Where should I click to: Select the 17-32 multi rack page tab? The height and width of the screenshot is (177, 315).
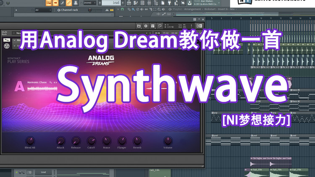(166, 33)
